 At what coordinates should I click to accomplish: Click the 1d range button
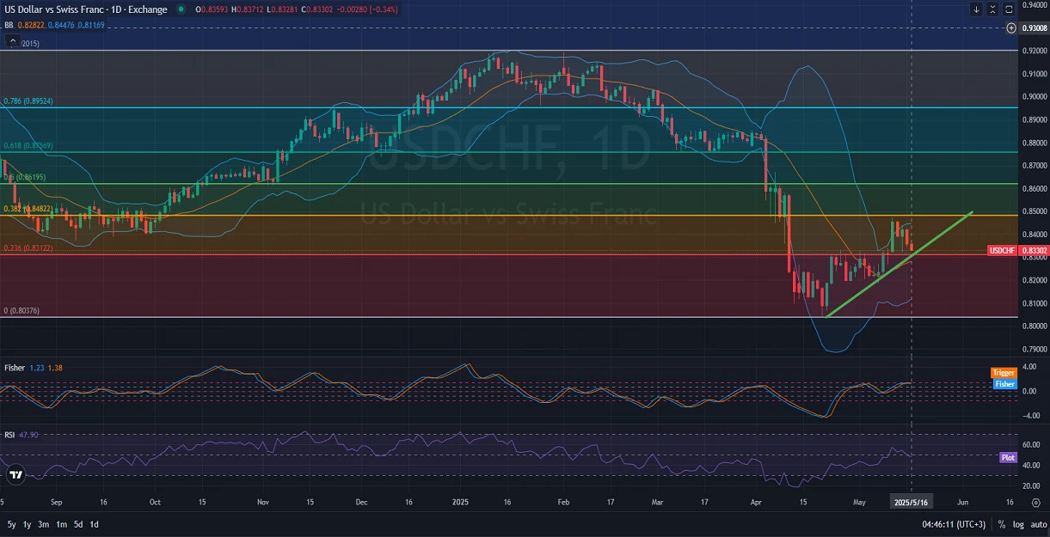click(94, 524)
